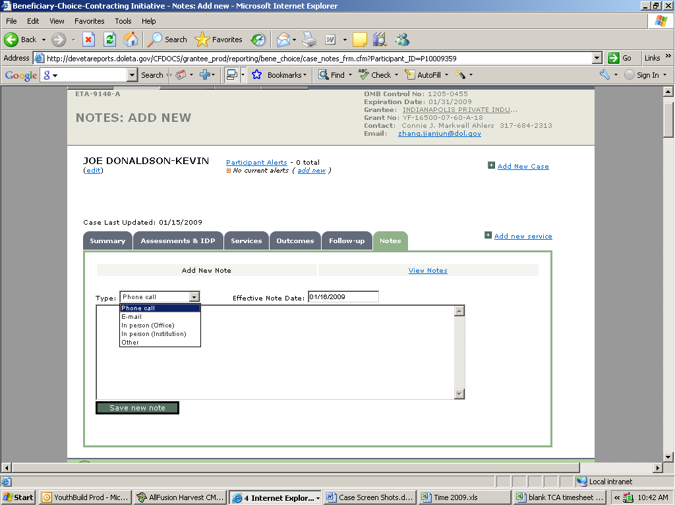The height and width of the screenshot is (506, 675).
Task: Switch to the Services tab
Action: pyautogui.click(x=247, y=241)
